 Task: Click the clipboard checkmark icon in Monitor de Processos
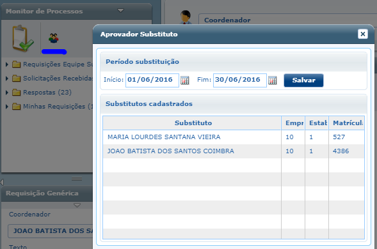[x=22, y=38]
